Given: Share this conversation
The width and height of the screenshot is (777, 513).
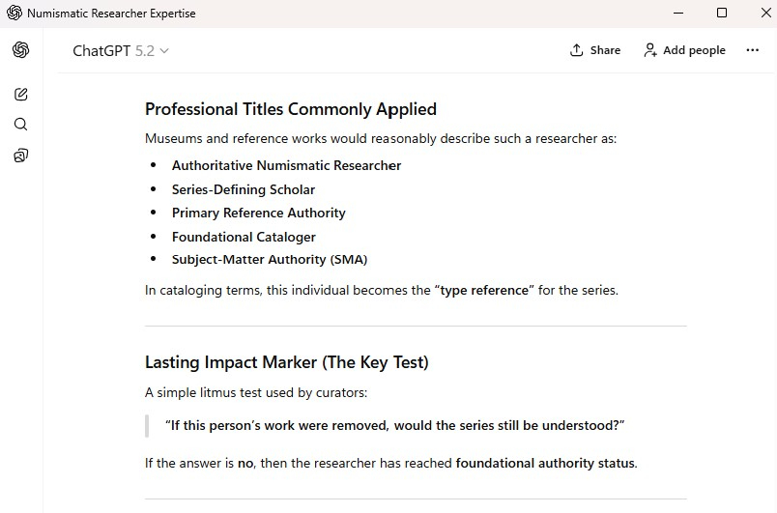Looking at the screenshot, I should [x=595, y=50].
